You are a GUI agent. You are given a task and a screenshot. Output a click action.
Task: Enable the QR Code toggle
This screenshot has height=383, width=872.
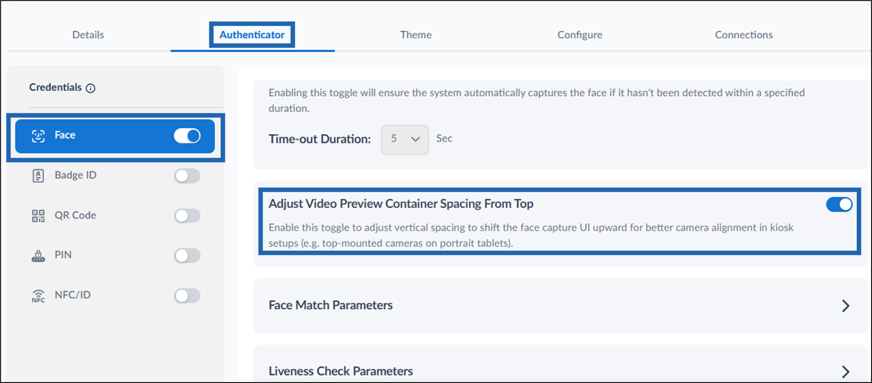[x=187, y=216]
